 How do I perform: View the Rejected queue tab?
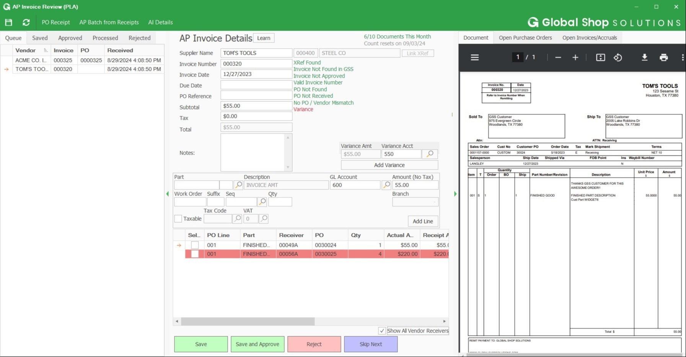click(x=139, y=37)
